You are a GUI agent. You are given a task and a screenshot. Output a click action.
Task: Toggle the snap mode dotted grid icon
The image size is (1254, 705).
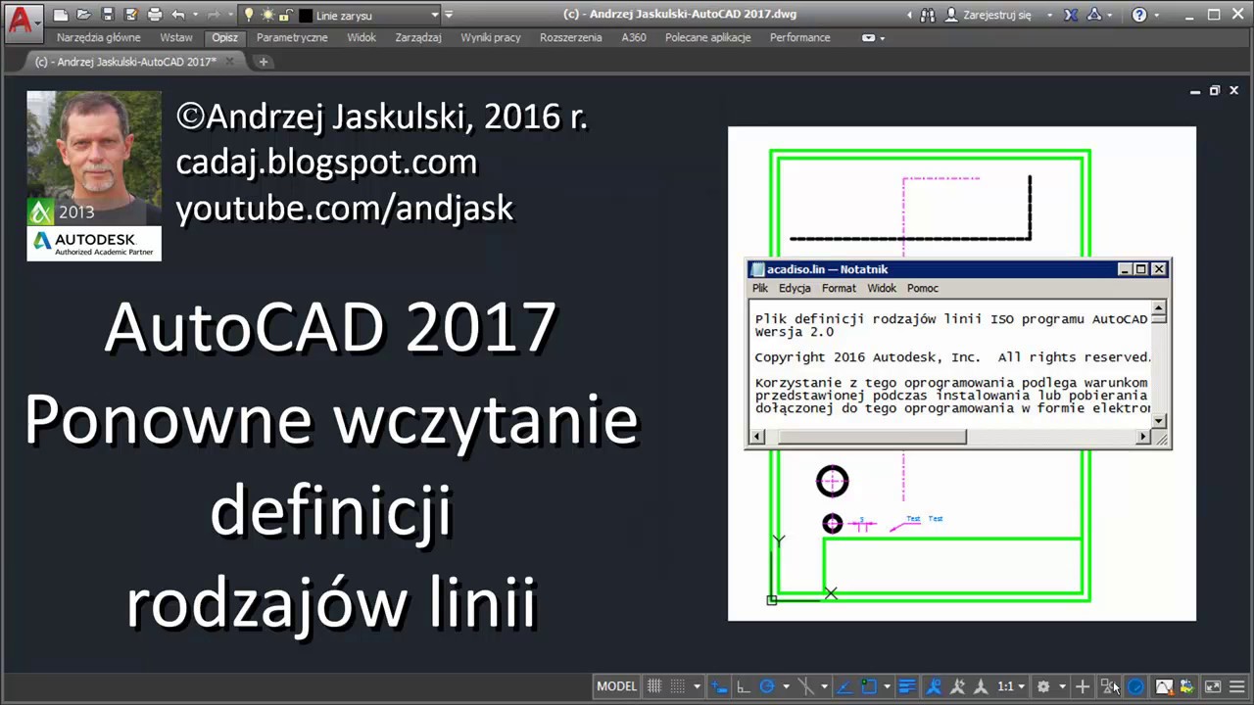(x=678, y=686)
